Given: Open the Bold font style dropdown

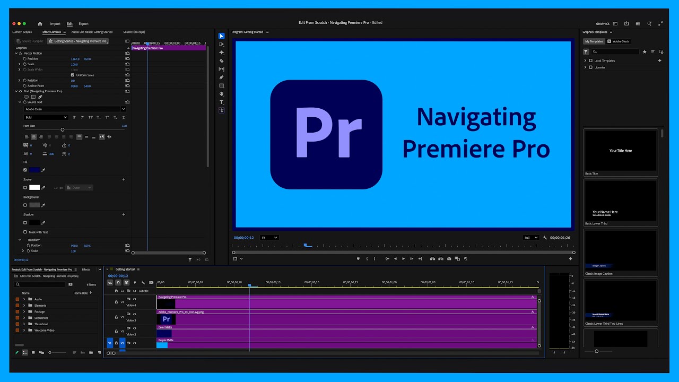Looking at the screenshot, I should coord(46,117).
